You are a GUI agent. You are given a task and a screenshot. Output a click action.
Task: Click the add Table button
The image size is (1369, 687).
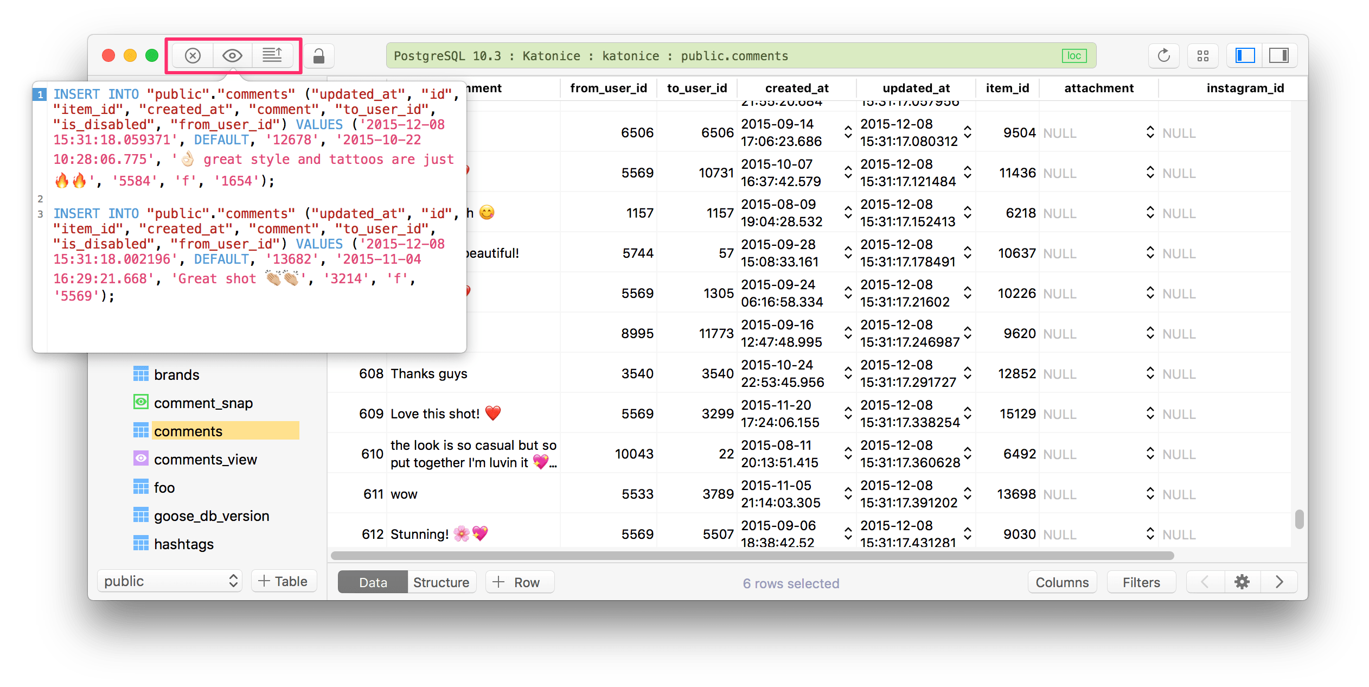[283, 581]
